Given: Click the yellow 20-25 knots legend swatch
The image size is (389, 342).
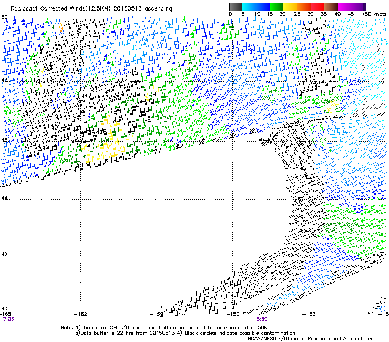Looking at the screenshot, I should click(x=290, y=6).
